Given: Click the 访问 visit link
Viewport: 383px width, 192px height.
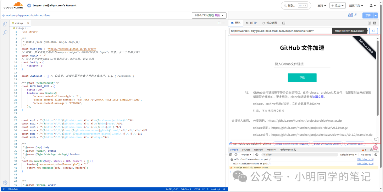Looking at the screenshot, I should coord(350,15).
